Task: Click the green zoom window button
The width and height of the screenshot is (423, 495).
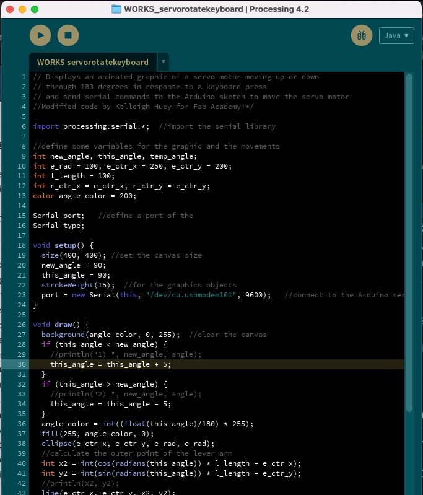Action: 35,9
